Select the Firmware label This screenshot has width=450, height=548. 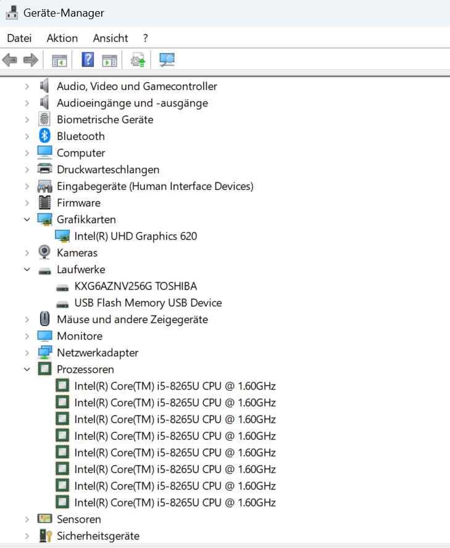pyautogui.click(x=79, y=203)
